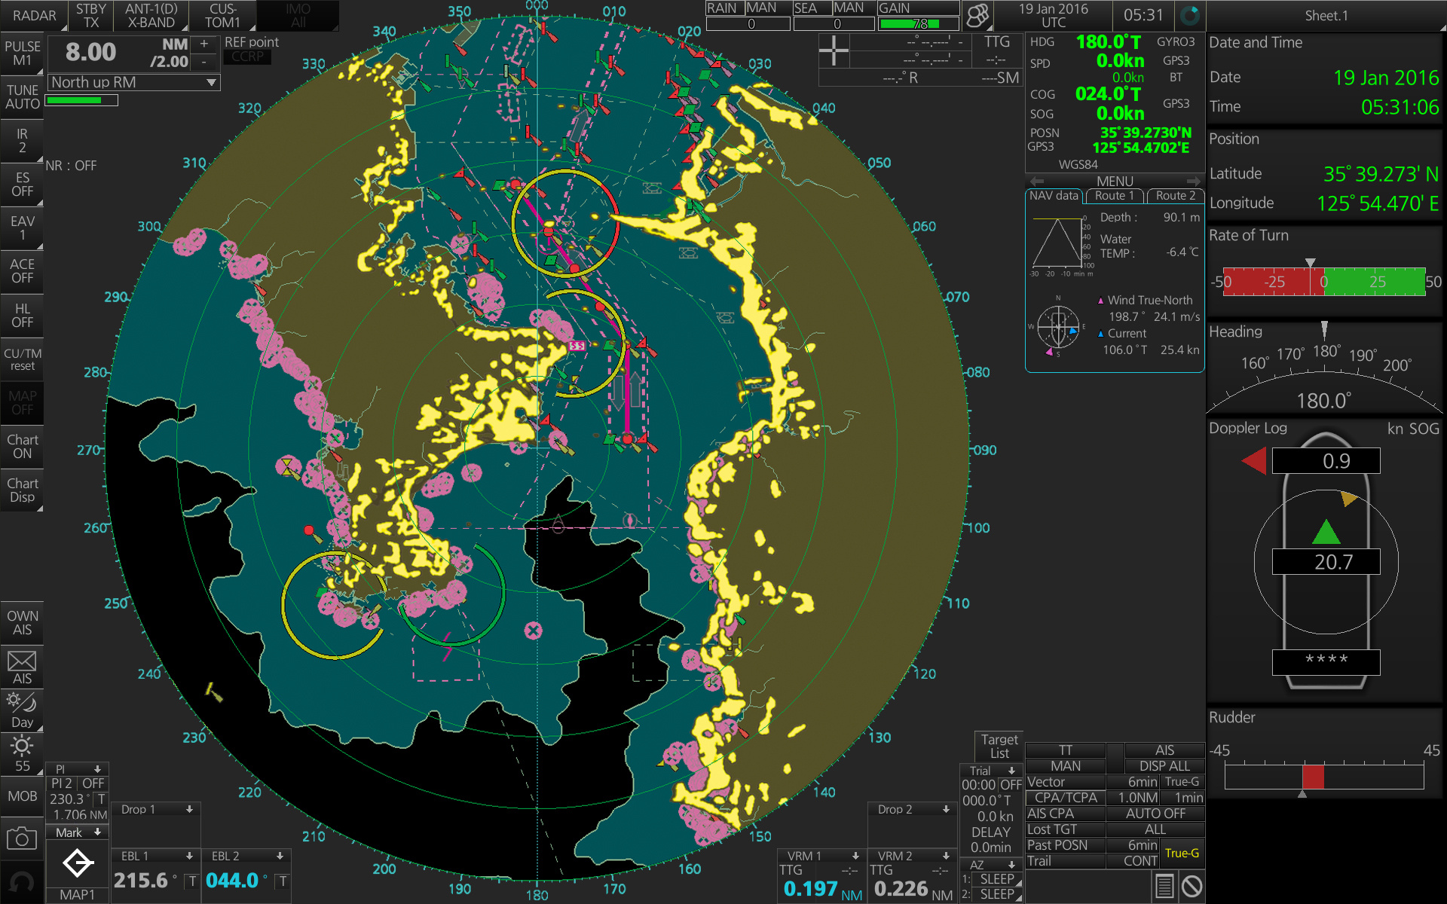Toggle MAP OFF button
The height and width of the screenshot is (904, 1447).
click(x=22, y=402)
